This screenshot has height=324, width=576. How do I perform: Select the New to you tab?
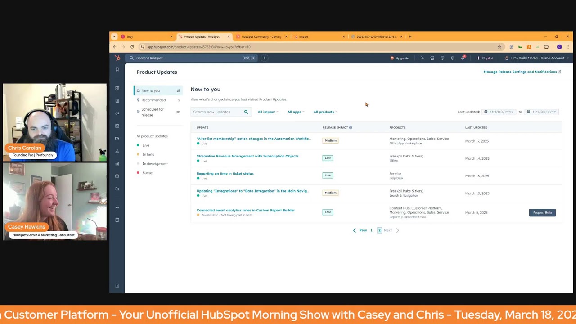(x=158, y=90)
